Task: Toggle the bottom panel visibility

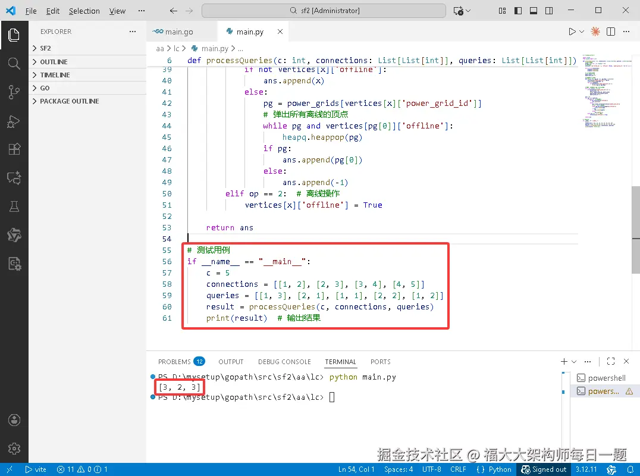Action: pos(534,11)
